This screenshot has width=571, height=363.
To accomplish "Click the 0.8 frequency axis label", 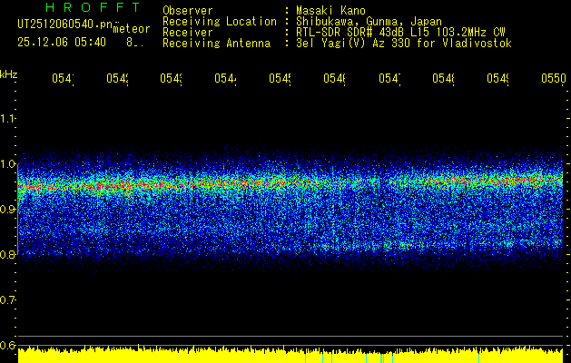I will tap(7, 254).
